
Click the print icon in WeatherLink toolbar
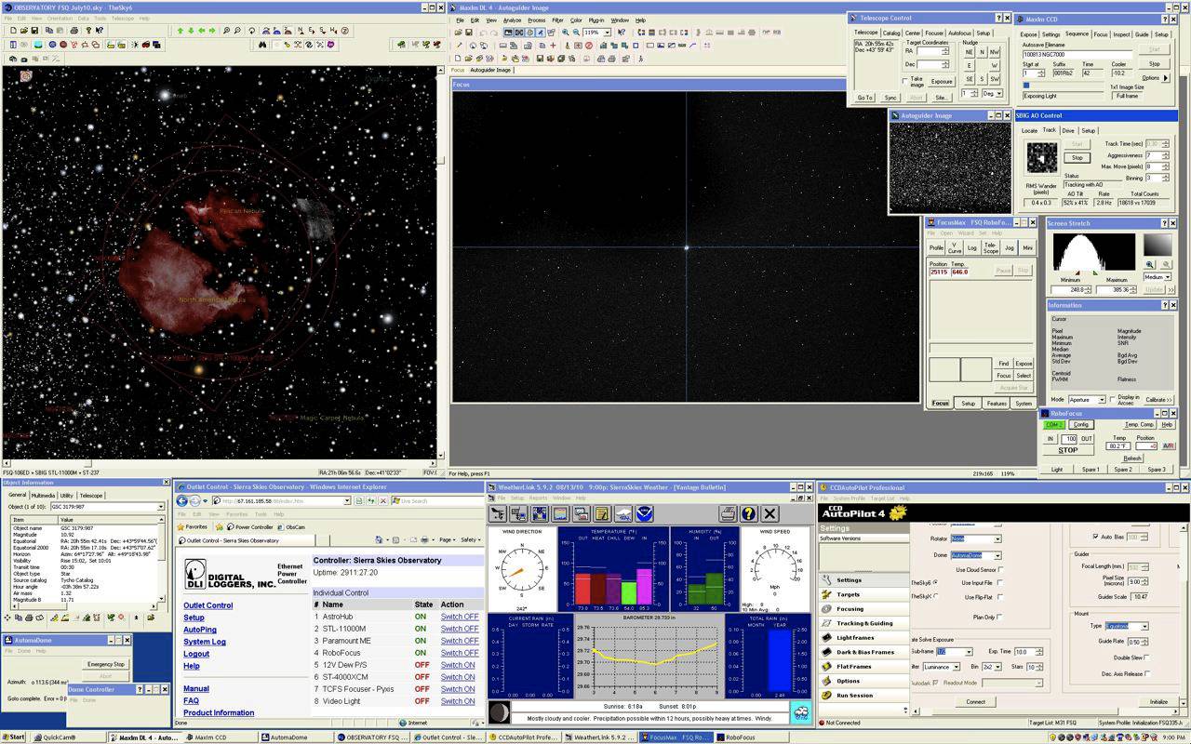(728, 513)
